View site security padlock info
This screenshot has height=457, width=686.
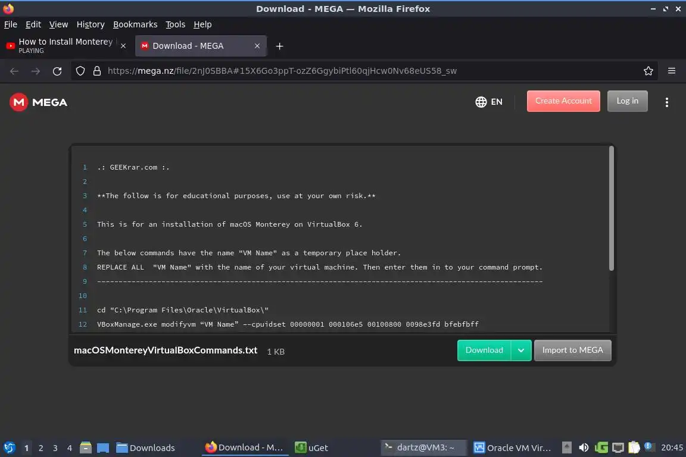(97, 71)
